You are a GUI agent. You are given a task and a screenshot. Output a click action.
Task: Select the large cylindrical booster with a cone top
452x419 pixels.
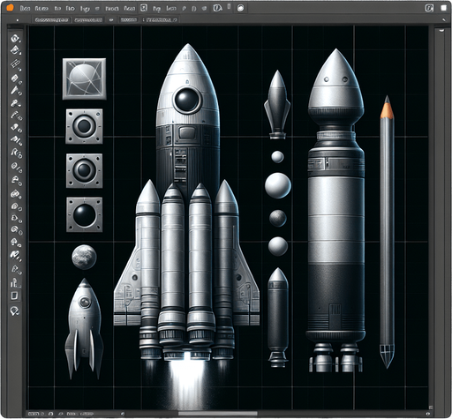click(335, 210)
